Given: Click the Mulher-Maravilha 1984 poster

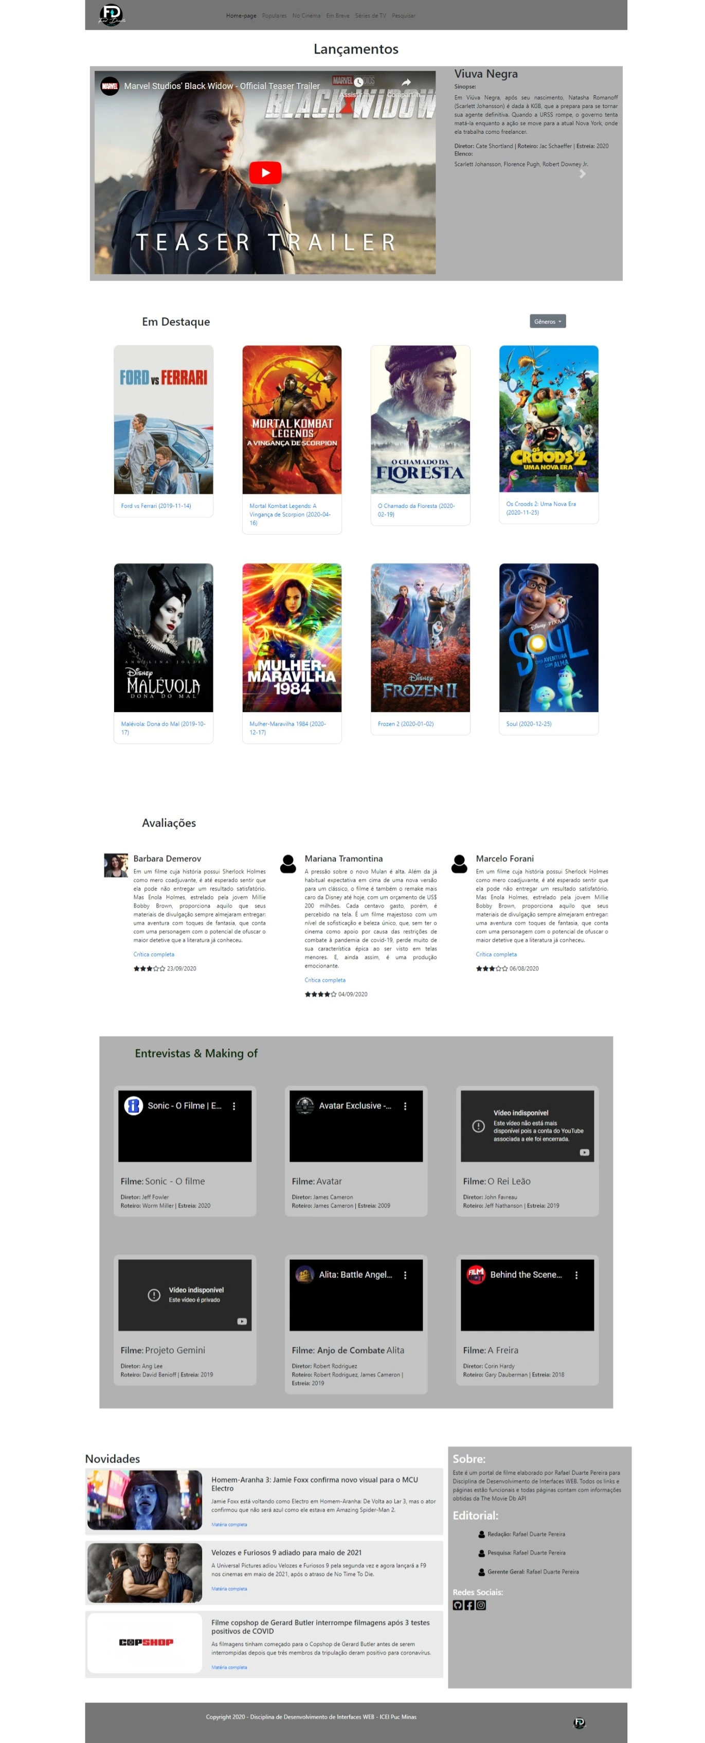Looking at the screenshot, I should tap(292, 637).
